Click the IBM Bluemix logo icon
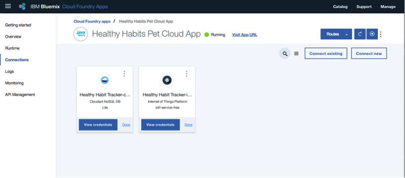The height and width of the screenshot is (178, 405). [22, 6]
